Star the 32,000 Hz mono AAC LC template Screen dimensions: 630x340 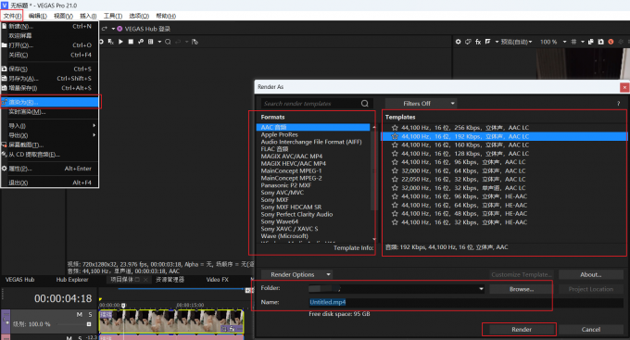coord(395,188)
